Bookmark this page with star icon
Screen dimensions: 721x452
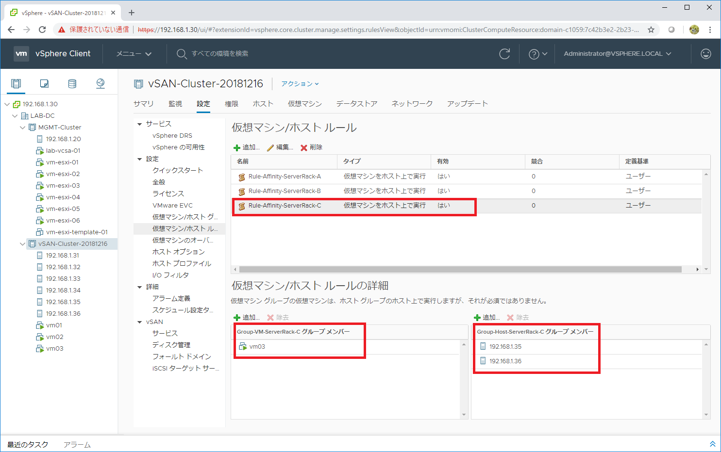[651, 30]
